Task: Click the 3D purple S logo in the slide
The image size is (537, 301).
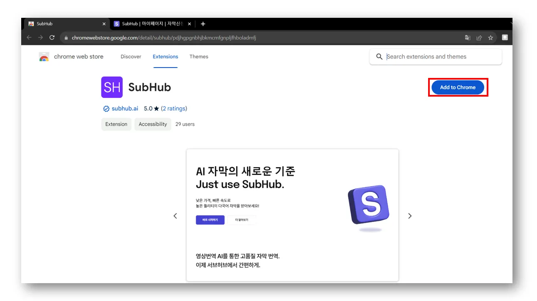Action: tap(369, 205)
